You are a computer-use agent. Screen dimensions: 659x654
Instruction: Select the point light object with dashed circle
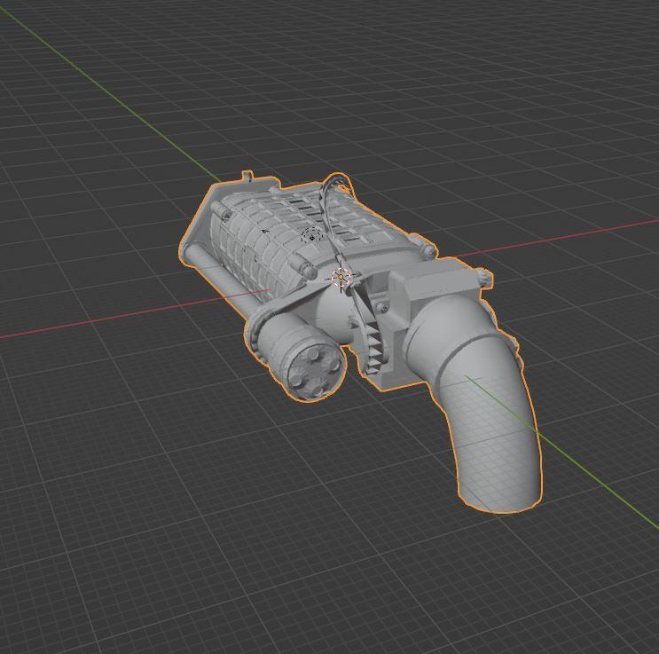(312, 236)
